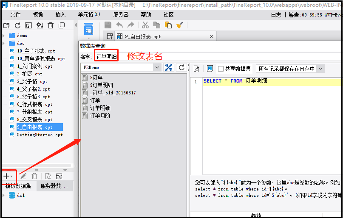The height and width of the screenshot is (218, 343).
Task: Expand the demo folder
Action: coord(3,36)
